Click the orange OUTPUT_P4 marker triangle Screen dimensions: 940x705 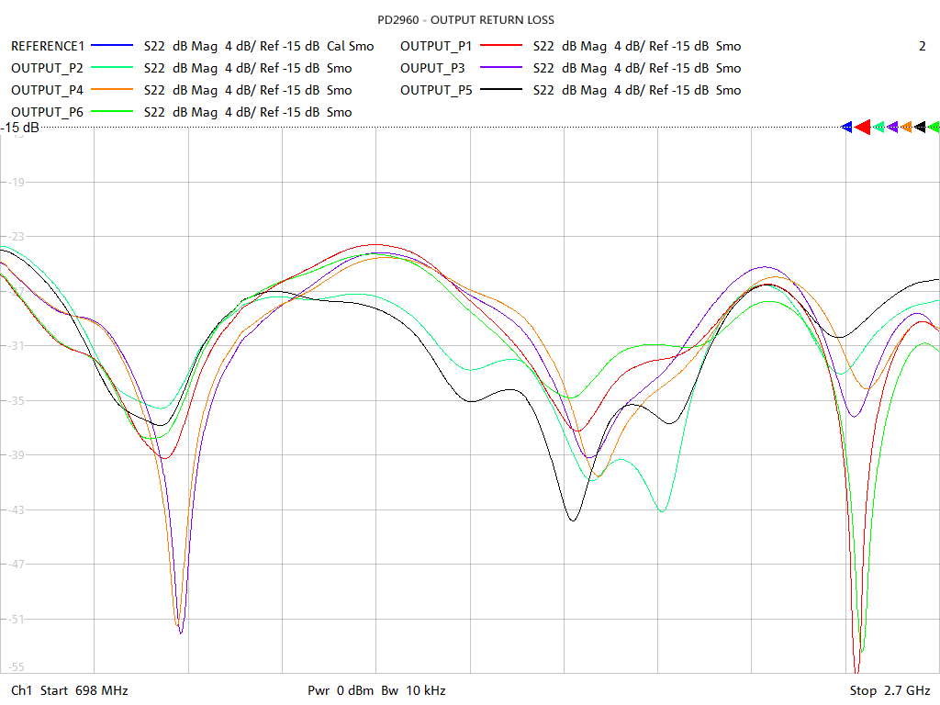pos(907,127)
